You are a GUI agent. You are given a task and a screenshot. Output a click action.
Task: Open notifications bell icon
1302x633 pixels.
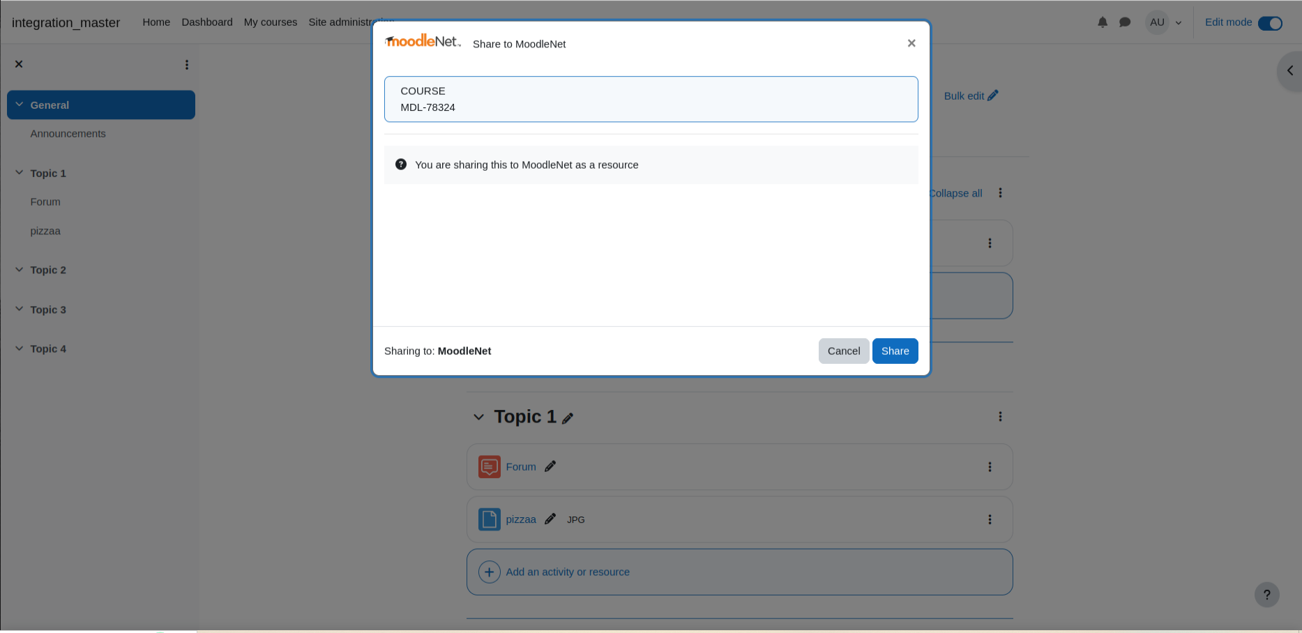pyautogui.click(x=1103, y=22)
